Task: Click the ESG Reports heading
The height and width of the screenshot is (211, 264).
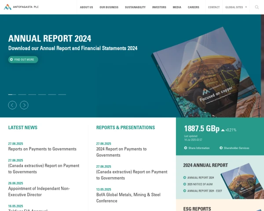Action: (x=197, y=209)
